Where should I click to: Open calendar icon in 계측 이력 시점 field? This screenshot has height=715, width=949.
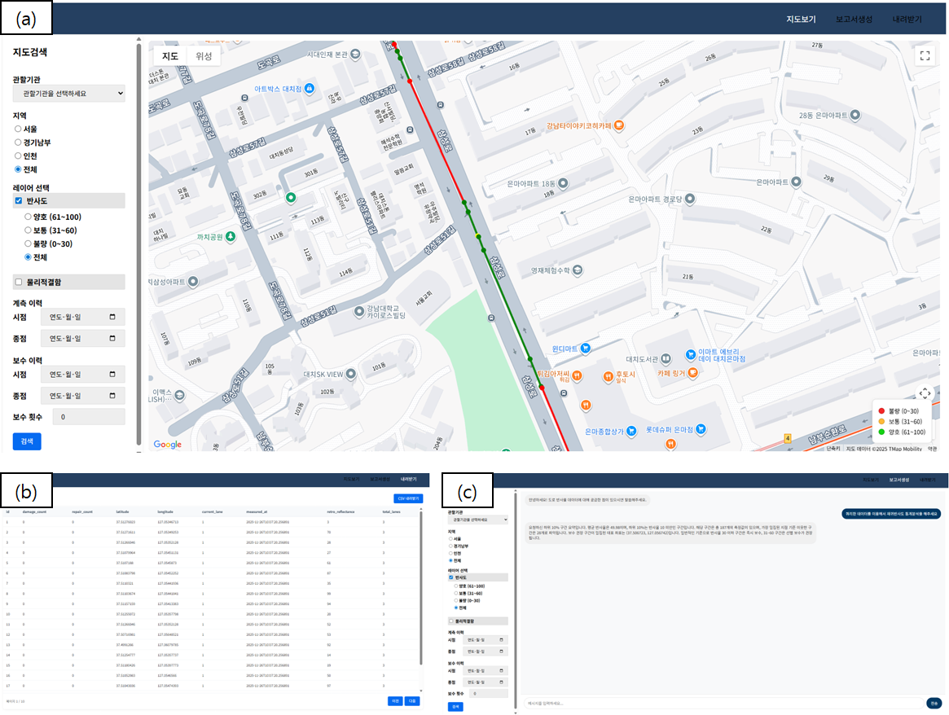[x=112, y=317]
